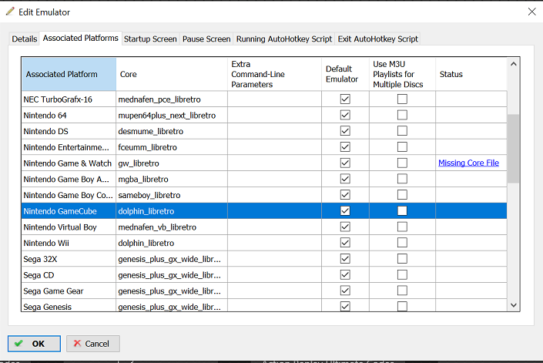This screenshot has height=363, width=543.
Task: Click the desmume_libretro core cell
Action: pos(172,131)
